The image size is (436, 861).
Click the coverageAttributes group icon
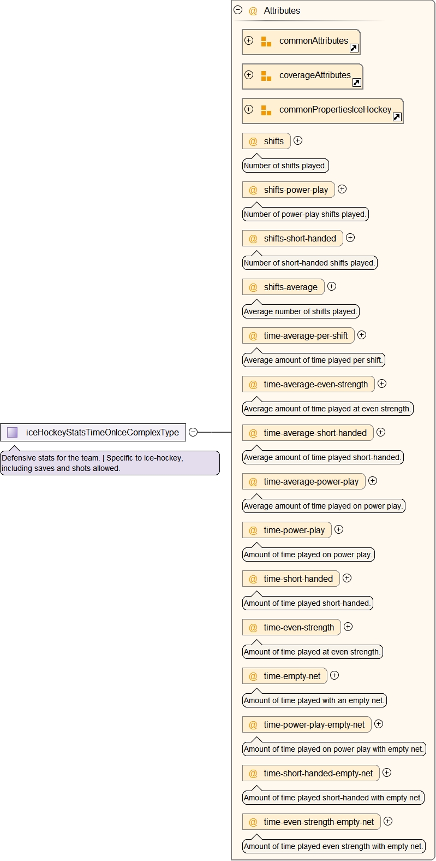click(x=266, y=76)
